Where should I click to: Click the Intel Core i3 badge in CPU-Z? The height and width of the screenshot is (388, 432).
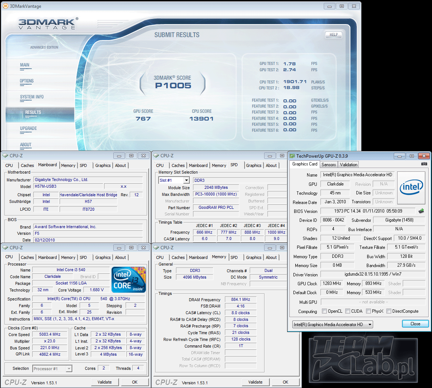pos(129,279)
